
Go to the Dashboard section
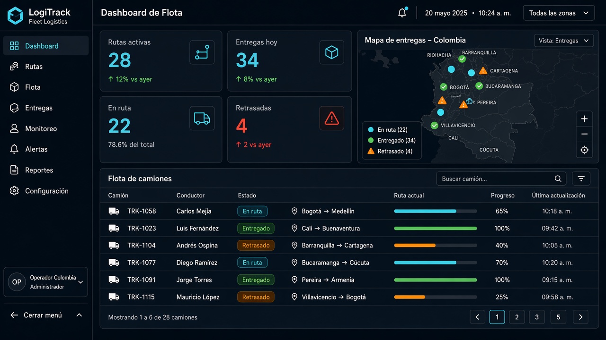tap(45, 46)
